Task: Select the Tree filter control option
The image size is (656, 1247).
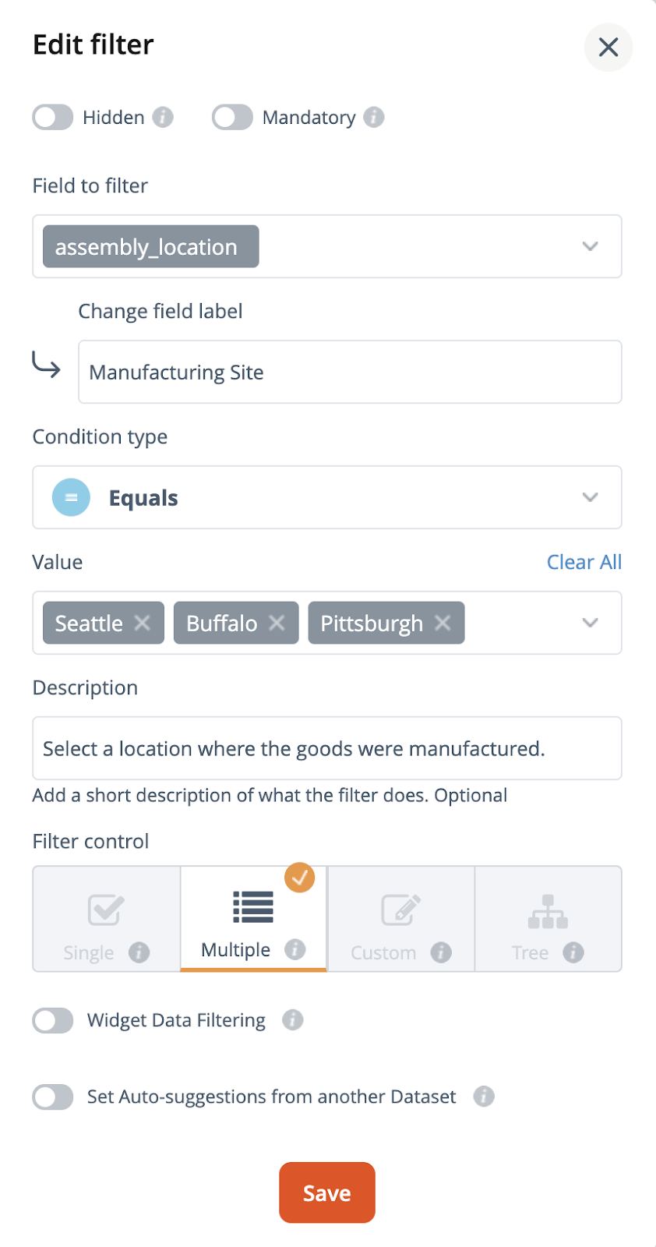Action: click(x=548, y=919)
